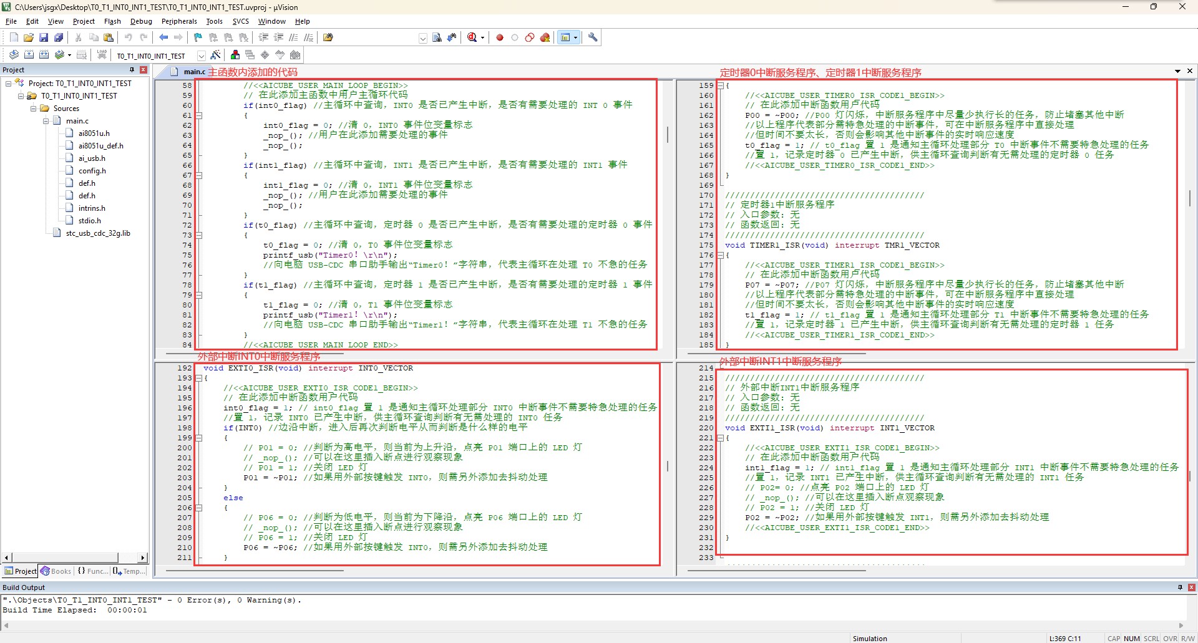Start debug session with the magnifier icon
The width and height of the screenshot is (1198, 643).
click(x=472, y=37)
